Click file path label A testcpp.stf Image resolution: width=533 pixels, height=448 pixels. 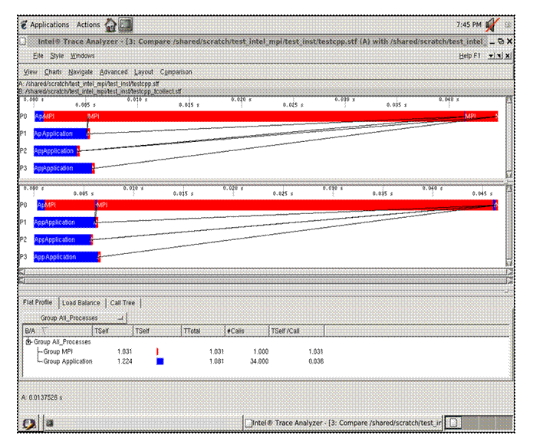pyautogui.click(x=89, y=84)
